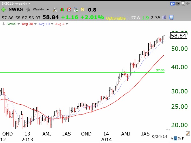The height and width of the screenshot is (143, 191).
Task: Click the printer icon beside SWKS
Action: [x=28, y=10]
